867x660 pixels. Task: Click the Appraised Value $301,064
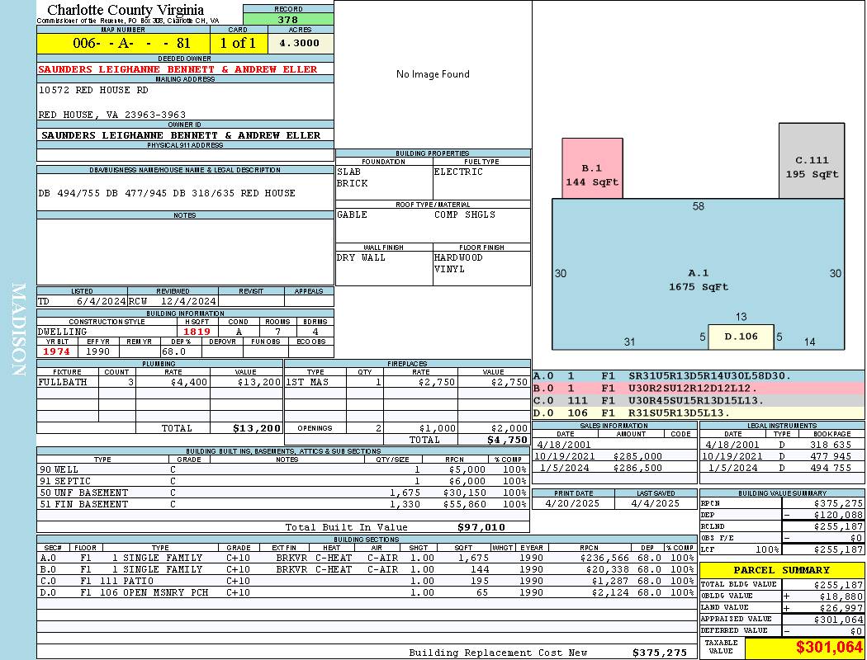[838, 620]
